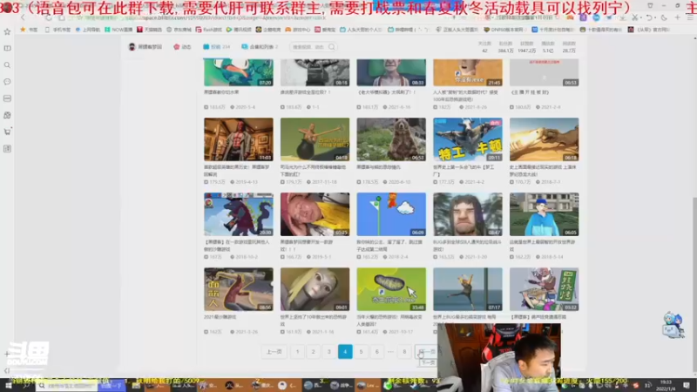Click the sidebar icon just above the cart

tap(7, 115)
